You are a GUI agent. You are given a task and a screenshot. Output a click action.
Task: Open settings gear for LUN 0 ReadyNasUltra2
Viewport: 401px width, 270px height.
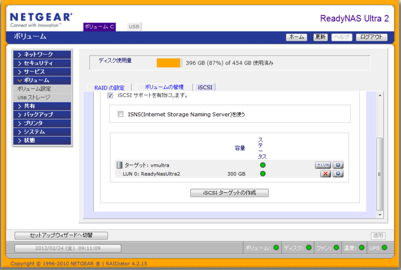[338, 174]
